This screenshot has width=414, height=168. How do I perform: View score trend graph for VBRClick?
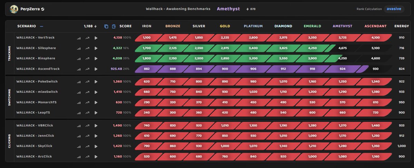click(87, 126)
